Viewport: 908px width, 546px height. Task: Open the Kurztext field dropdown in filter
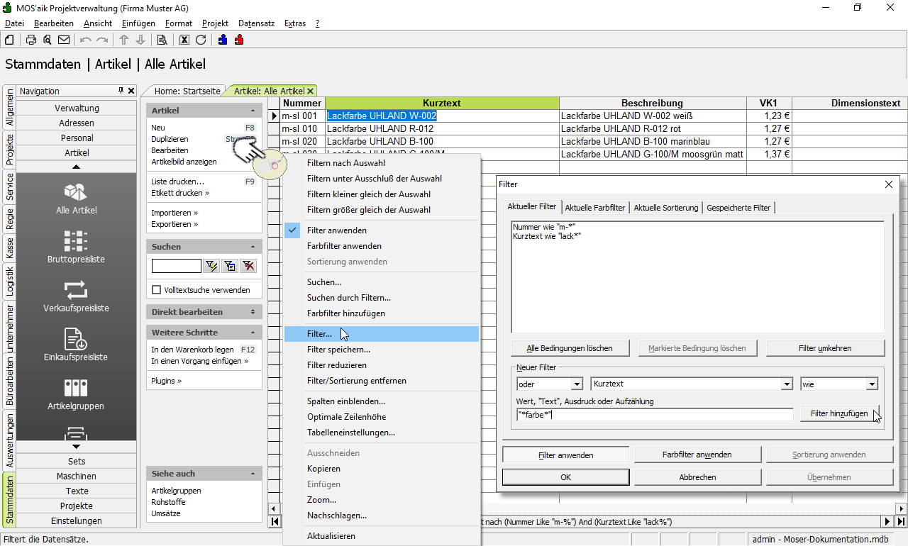click(x=786, y=384)
